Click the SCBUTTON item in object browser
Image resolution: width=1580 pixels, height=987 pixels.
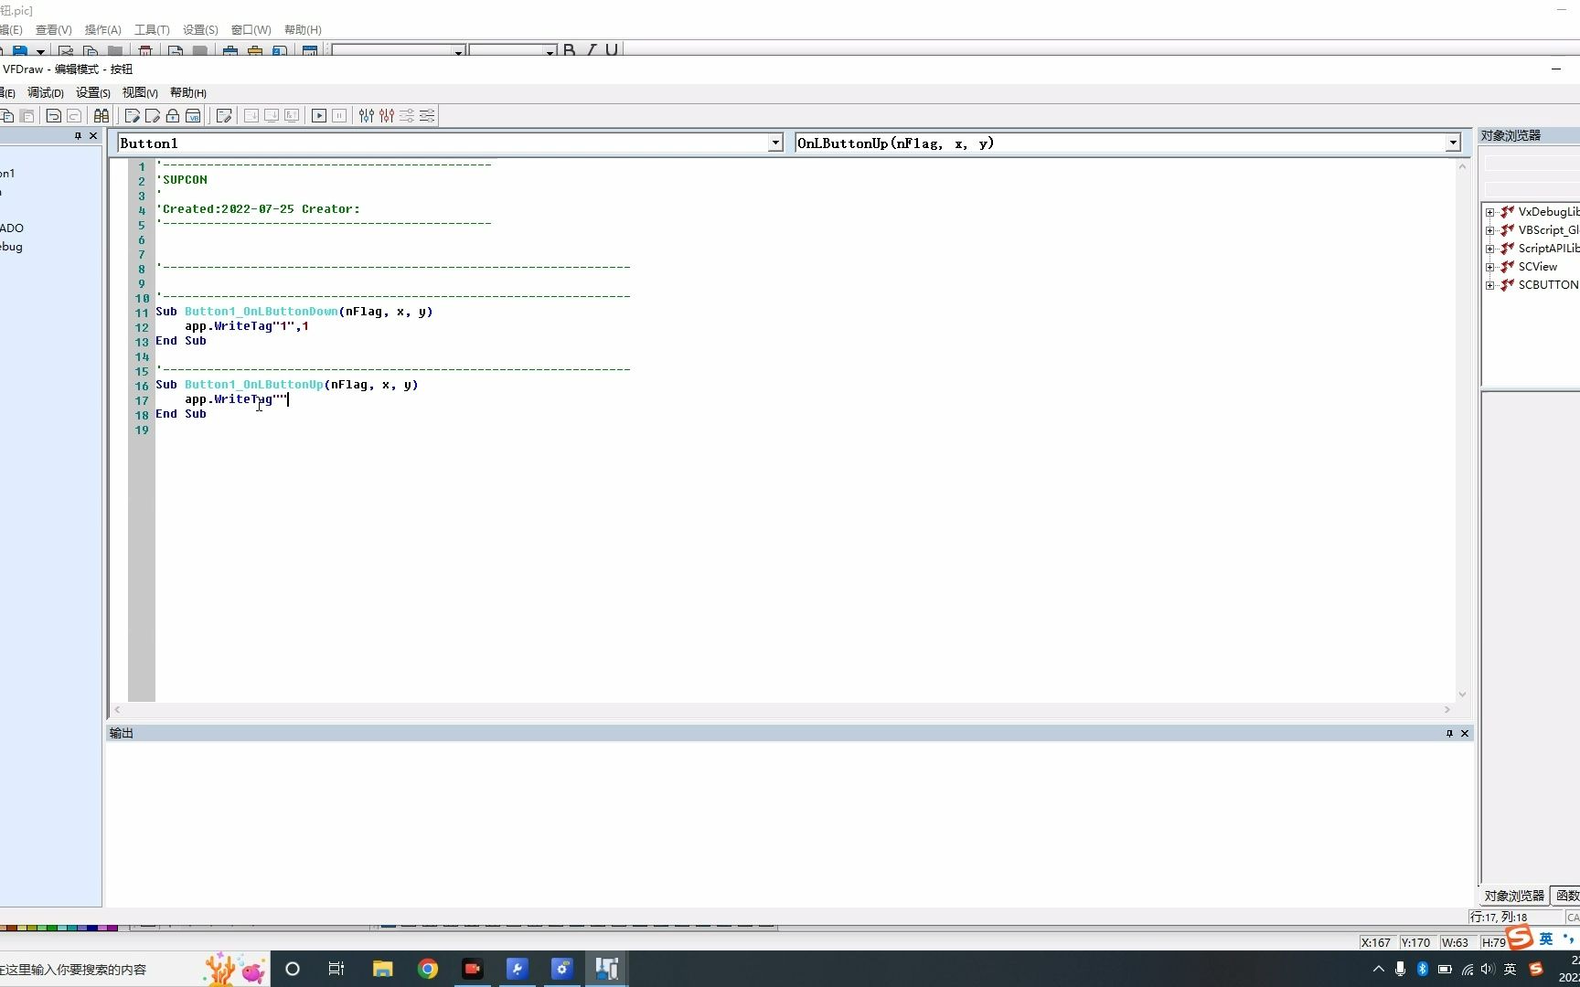tap(1548, 285)
